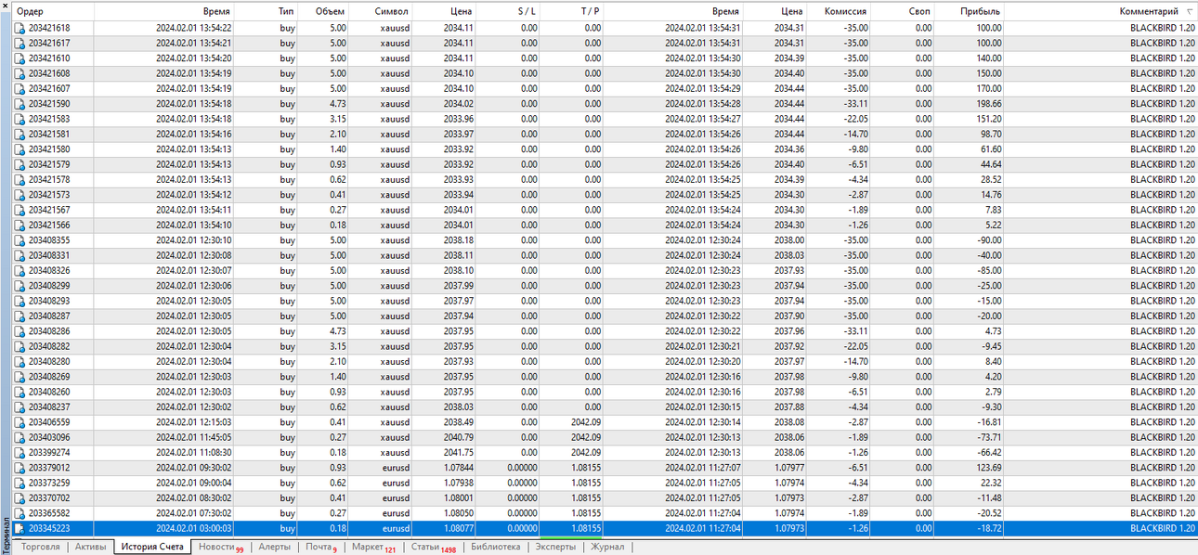
Task: Select order number 203403096
Action: pyautogui.click(x=49, y=437)
